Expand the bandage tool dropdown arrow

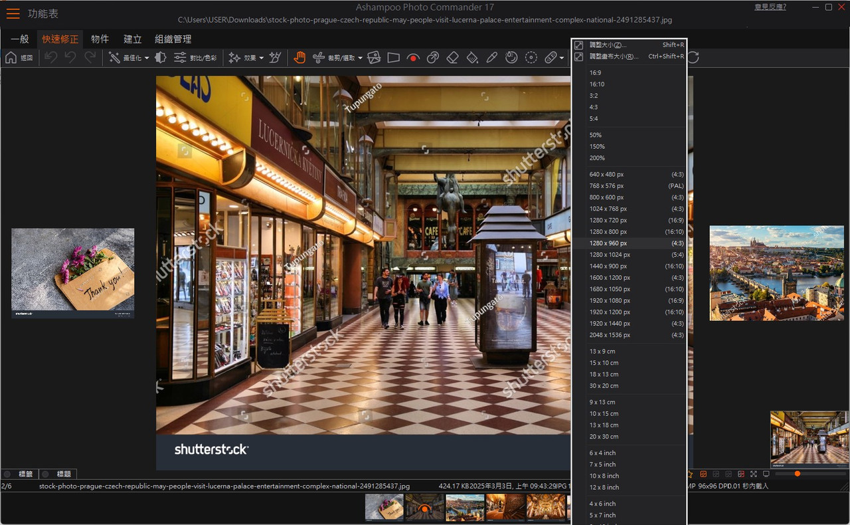562,58
